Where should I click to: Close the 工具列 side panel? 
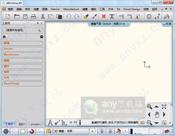41,23
